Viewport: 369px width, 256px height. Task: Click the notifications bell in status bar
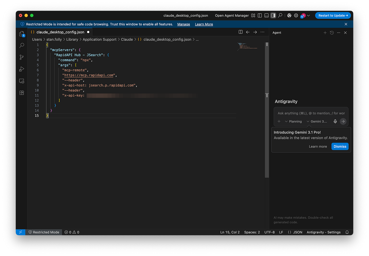click(347, 232)
